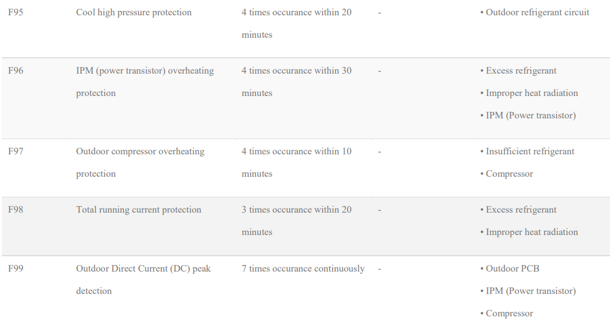The image size is (610, 324).
Task: Click 'Outdoor Direct Current (DC) peak' text
Action: pos(143,269)
